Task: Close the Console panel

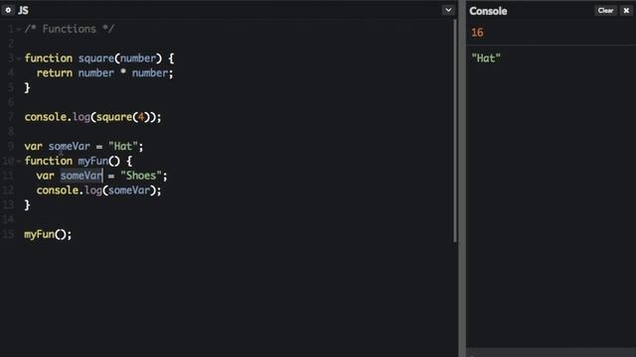Action: (x=626, y=11)
